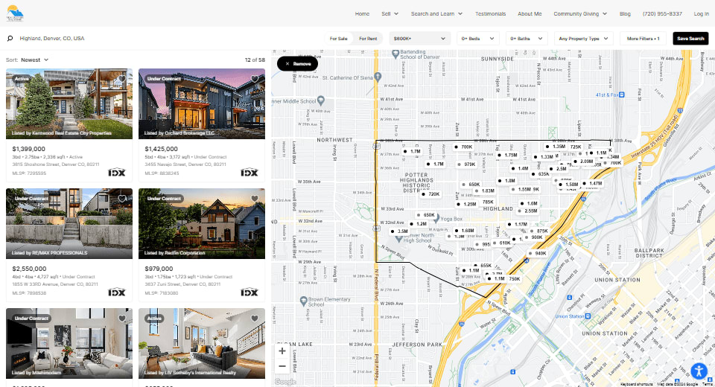Open More Filters button
Viewport: 715px width, 387px height.
[x=643, y=39]
